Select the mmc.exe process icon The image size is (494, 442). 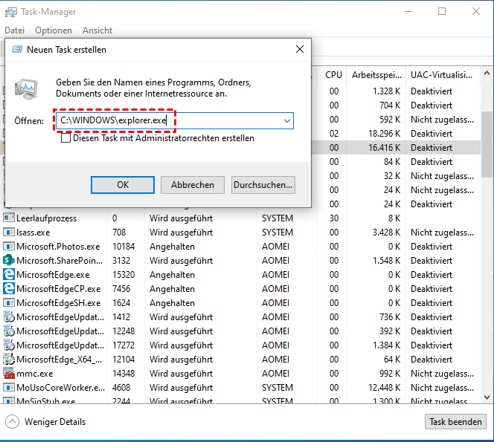click(9, 374)
